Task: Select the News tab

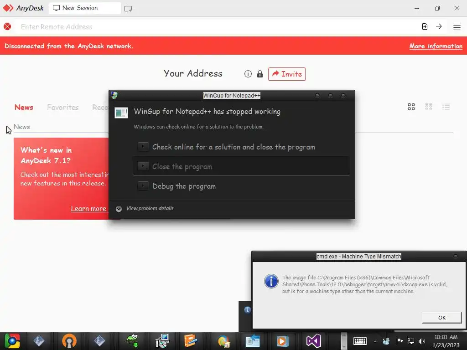Action: [24, 107]
